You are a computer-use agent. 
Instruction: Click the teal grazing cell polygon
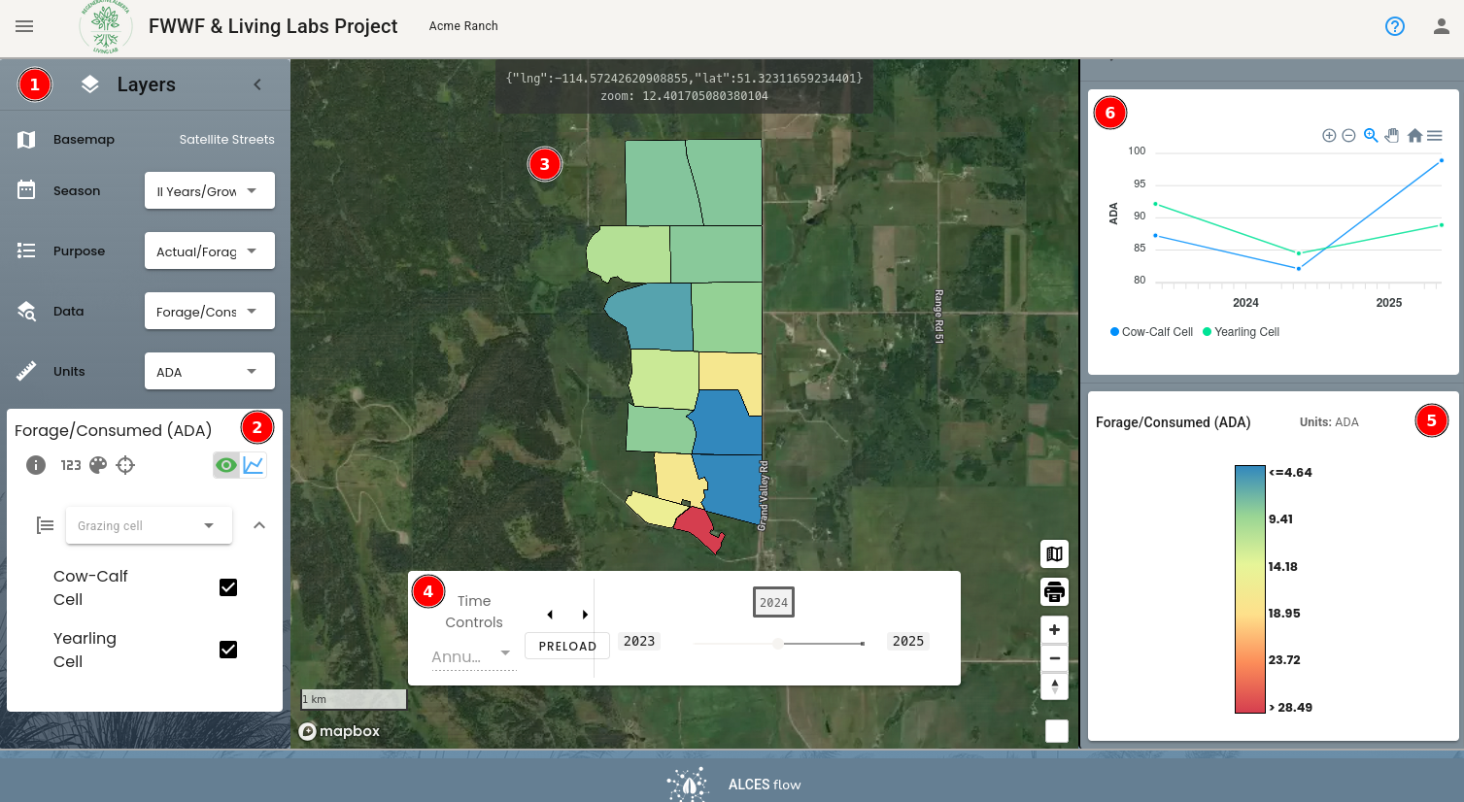[x=654, y=317]
